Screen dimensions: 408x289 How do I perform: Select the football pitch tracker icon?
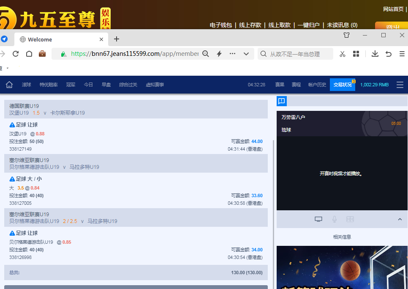pos(350,219)
